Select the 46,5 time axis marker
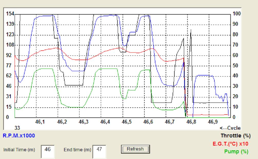258x159 pixels. coord(126,122)
